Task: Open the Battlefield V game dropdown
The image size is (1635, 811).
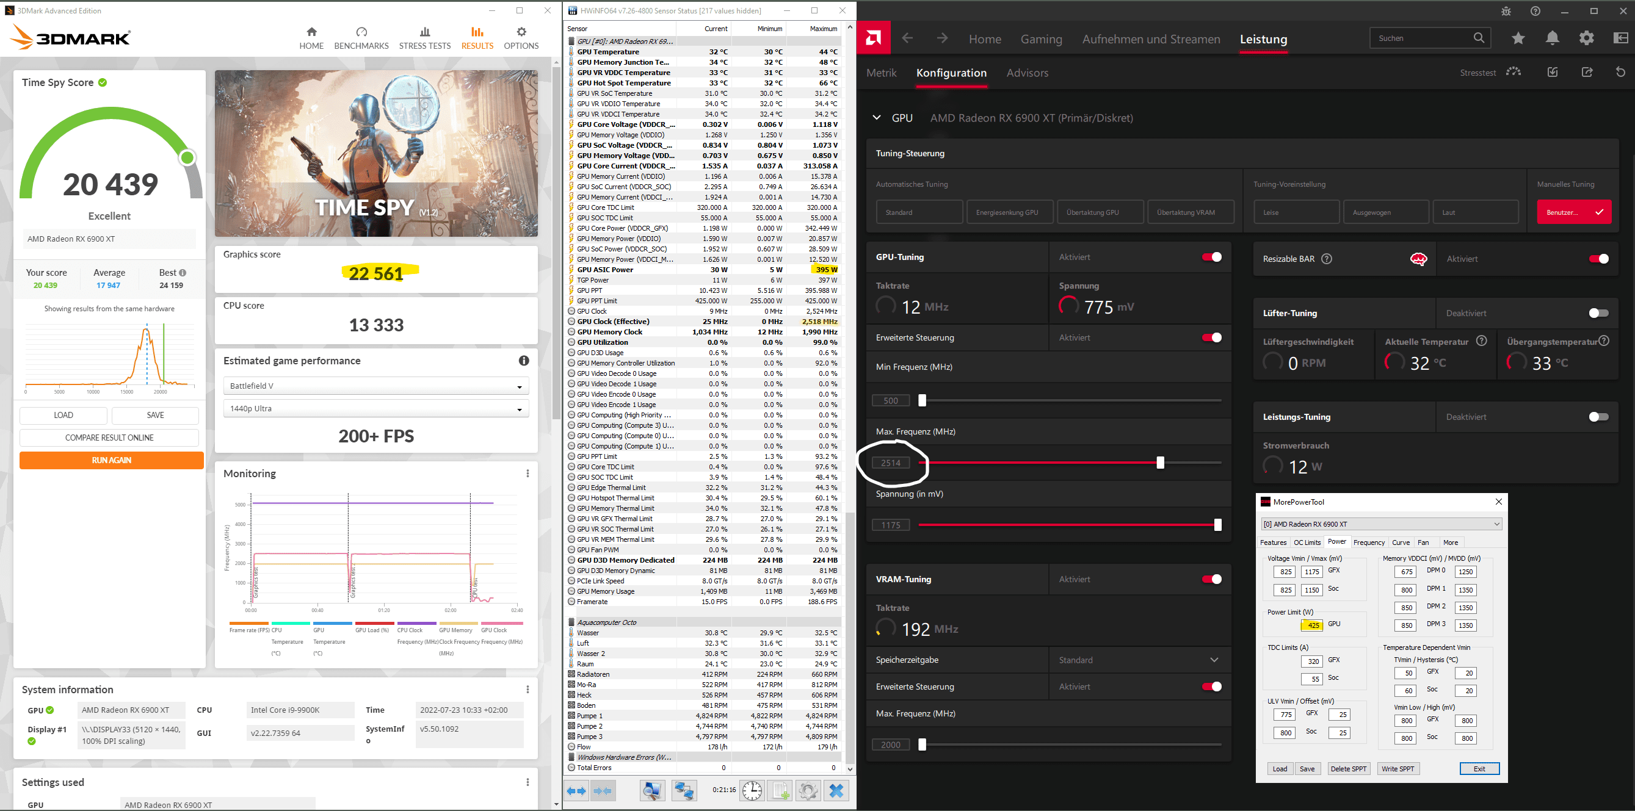Action: pyautogui.click(x=375, y=386)
